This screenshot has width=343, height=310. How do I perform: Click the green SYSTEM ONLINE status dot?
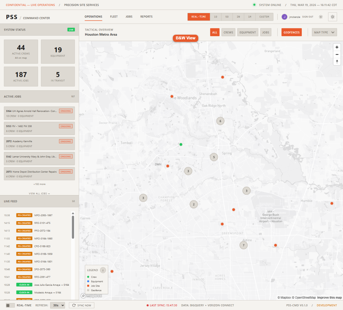pos(254,5)
